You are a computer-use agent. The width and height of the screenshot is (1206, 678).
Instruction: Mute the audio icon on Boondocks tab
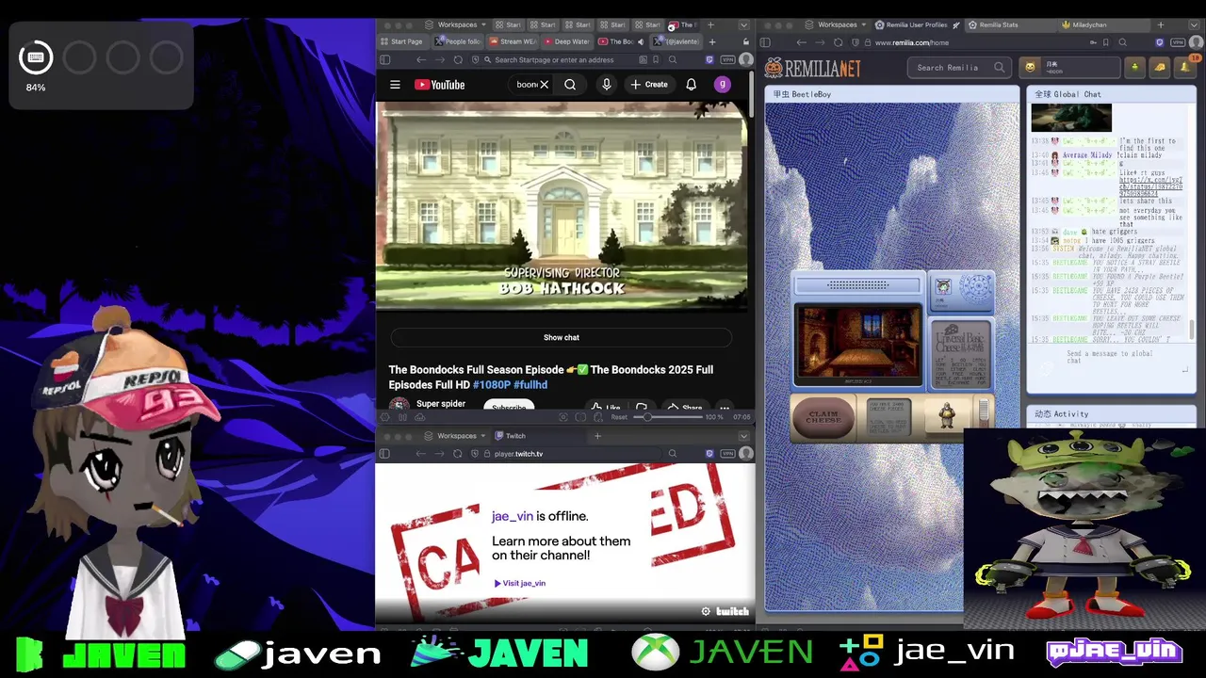(641, 41)
